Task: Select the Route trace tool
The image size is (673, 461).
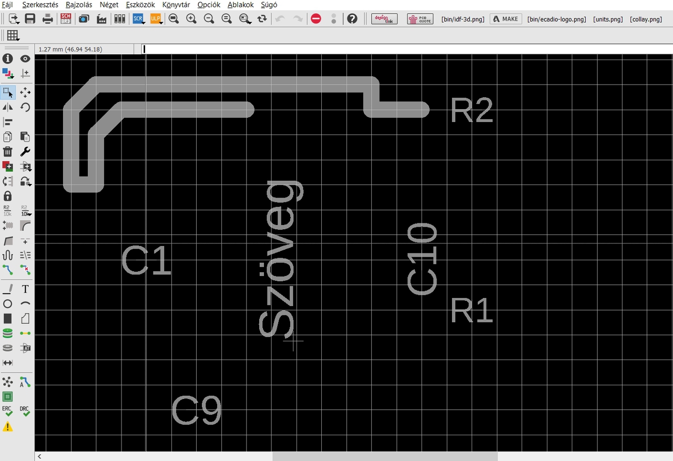Action: pos(8,270)
